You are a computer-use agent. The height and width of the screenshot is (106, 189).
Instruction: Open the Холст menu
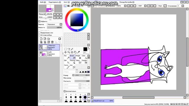click(66, 2)
